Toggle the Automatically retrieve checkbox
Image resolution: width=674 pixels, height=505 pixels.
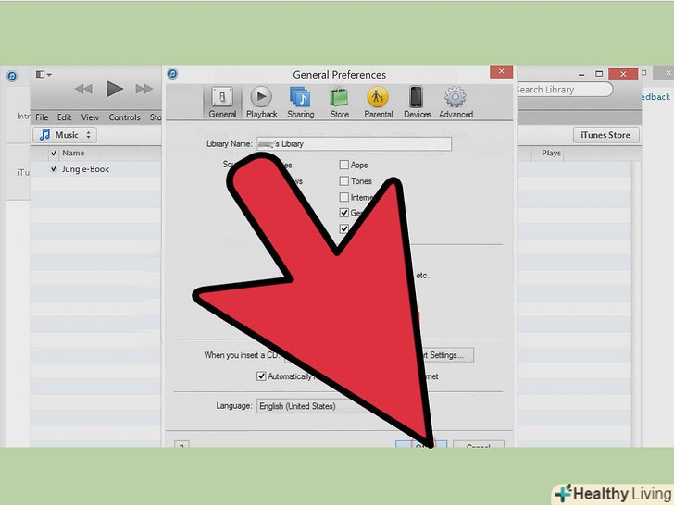[261, 376]
